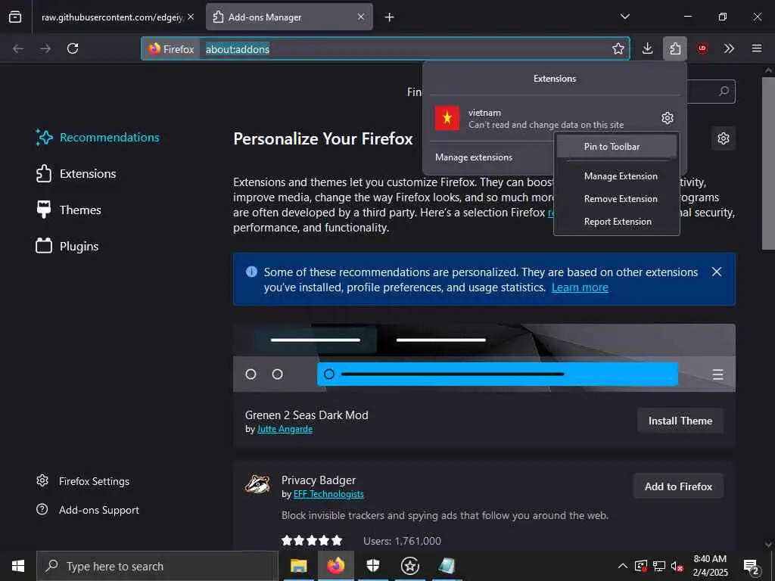
Task: Open the network tray icon
Action: click(659, 566)
